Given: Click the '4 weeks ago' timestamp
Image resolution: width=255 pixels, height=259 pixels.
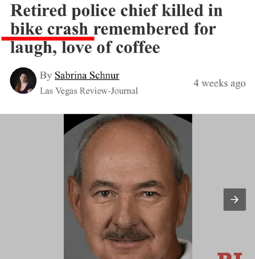Looking at the screenshot, I should coord(220,83).
